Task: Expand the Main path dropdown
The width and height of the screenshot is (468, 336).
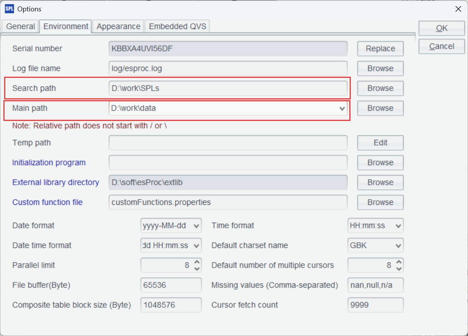Action: point(342,108)
